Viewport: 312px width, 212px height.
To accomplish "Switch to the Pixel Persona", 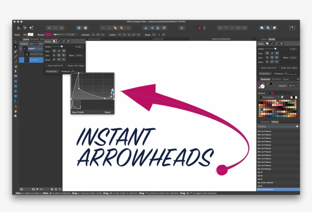I will (x=25, y=28).
